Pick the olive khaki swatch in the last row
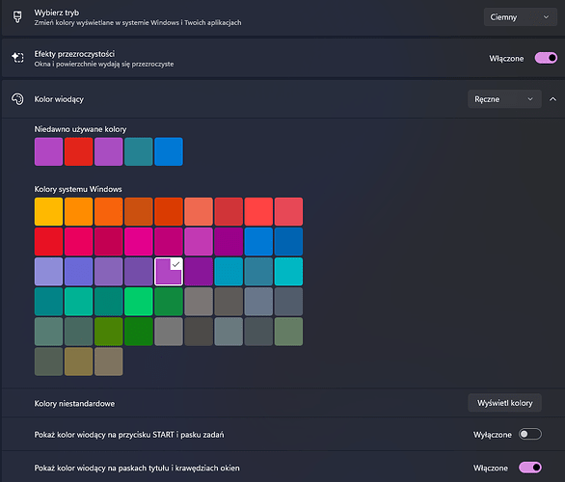 78,361
